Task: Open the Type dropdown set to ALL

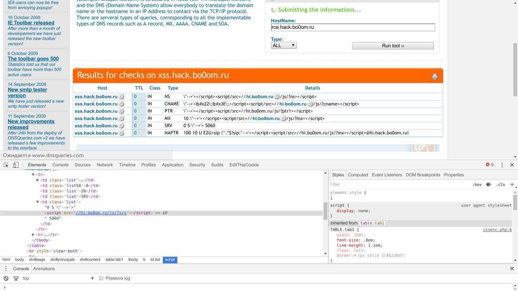Action: click(x=284, y=45)
